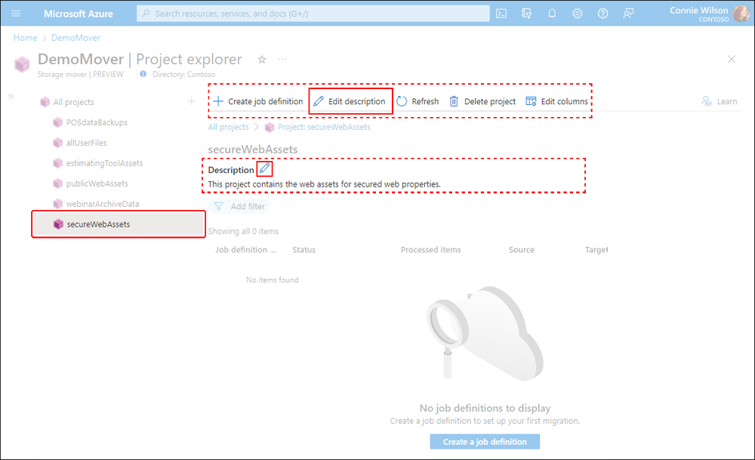Click the DemoMover storage mover resource icon
The image size is (755, 460).
click(22, 64)
